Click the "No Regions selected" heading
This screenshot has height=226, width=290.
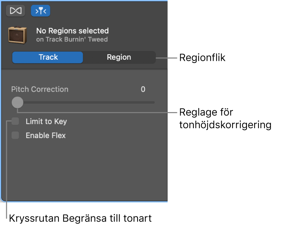[x=72, y=31]
